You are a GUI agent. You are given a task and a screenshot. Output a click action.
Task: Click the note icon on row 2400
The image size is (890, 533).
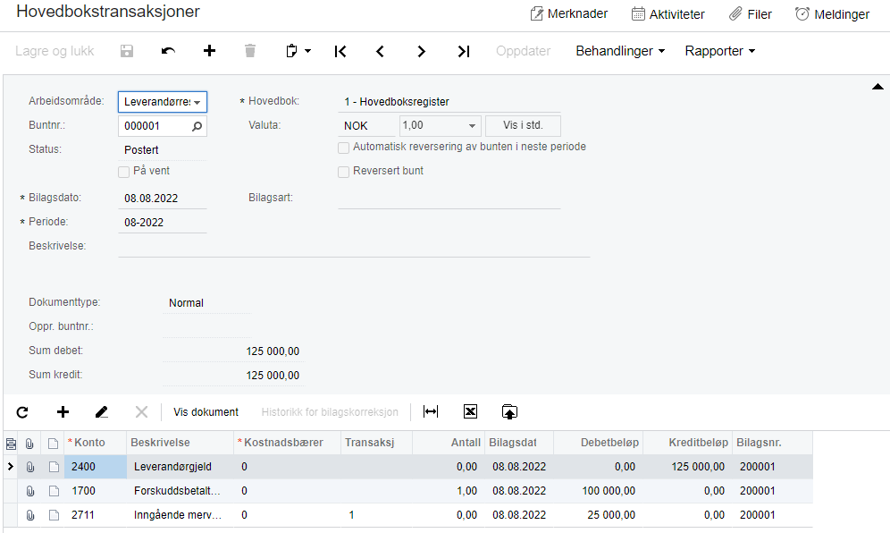tap(54, 467)
